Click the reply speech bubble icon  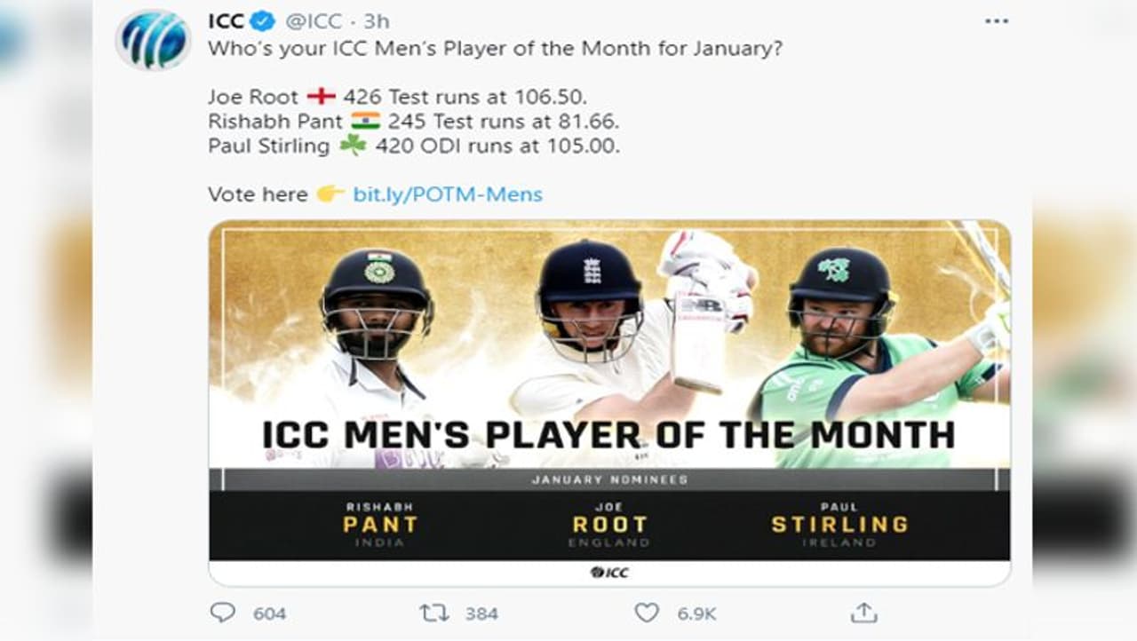coord(222,613)
